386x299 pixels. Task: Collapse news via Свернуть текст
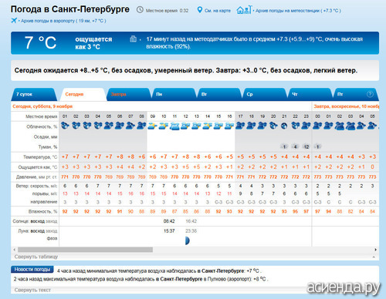tap(32, 290)
